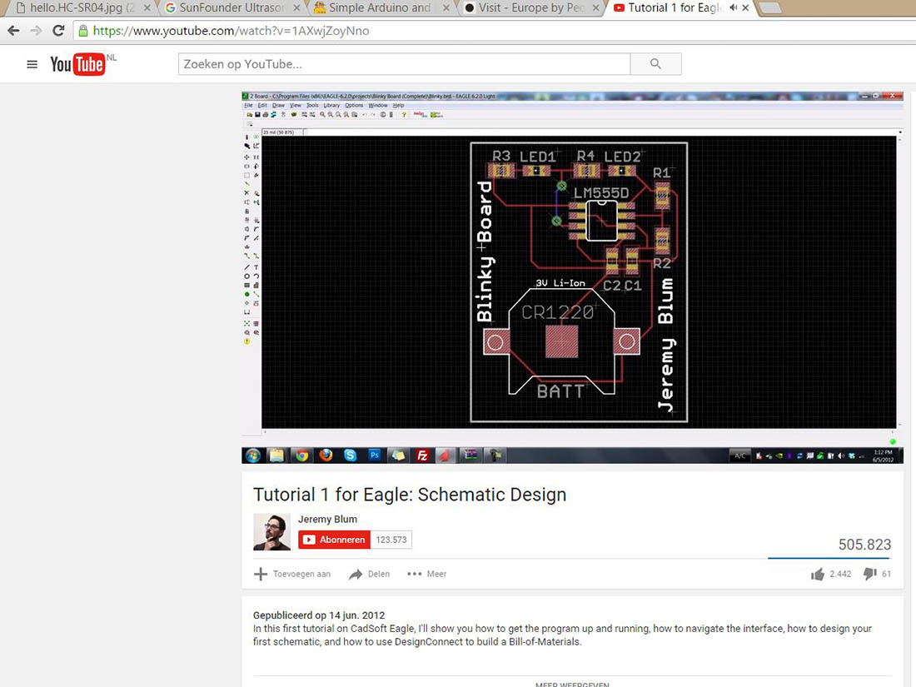Close the Tutorial 1 for Eagle tab
916x687 pixels.
point(745,8)
